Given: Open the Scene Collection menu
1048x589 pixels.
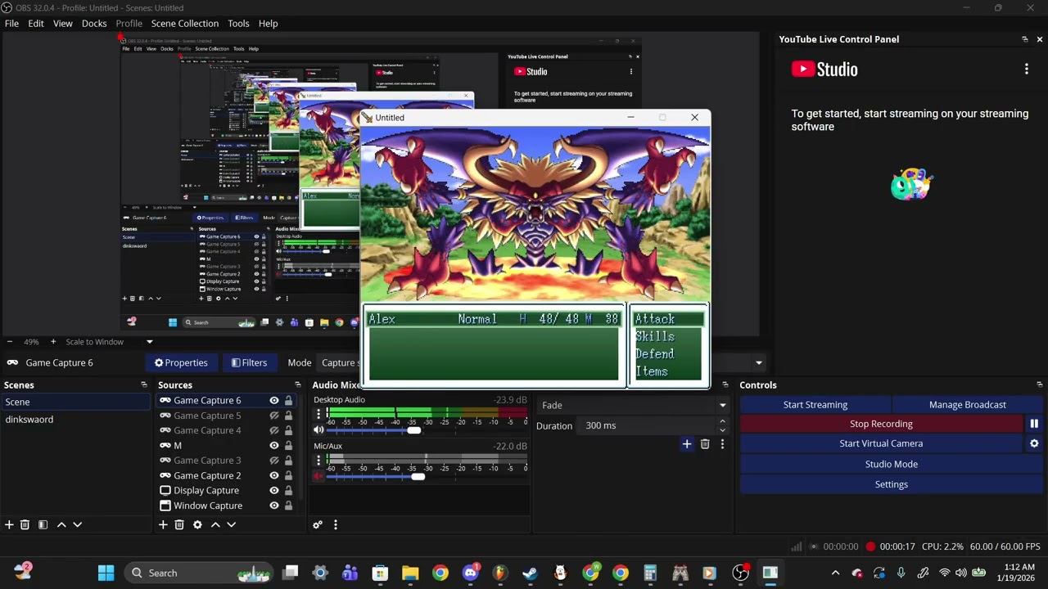Looking at the screenshot, I should pos(185,23).
